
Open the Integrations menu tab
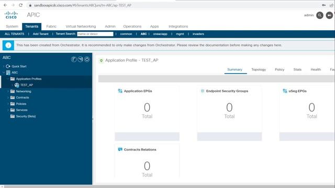[178, 27]
